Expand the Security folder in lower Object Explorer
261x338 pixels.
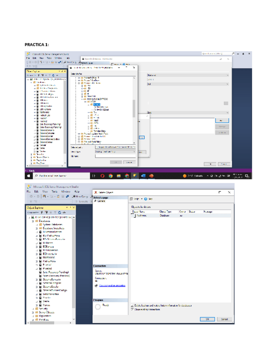point(33,309)
